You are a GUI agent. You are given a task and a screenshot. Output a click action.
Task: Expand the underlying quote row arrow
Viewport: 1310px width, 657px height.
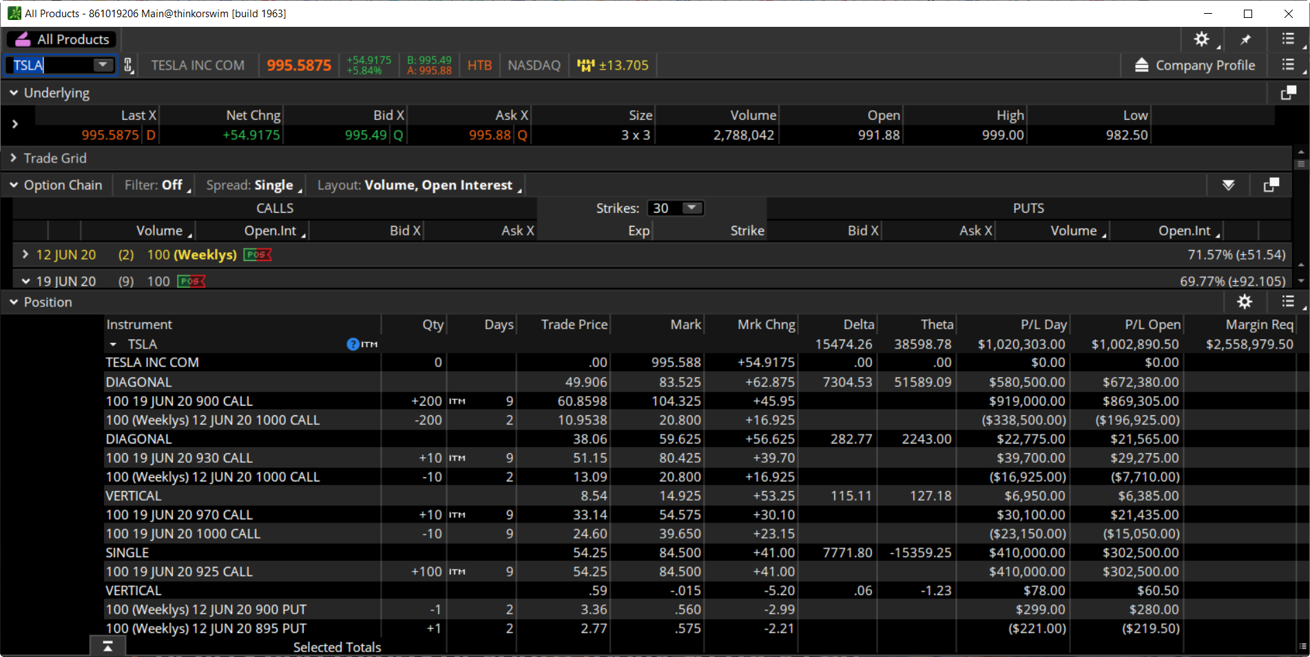point(15,124)
